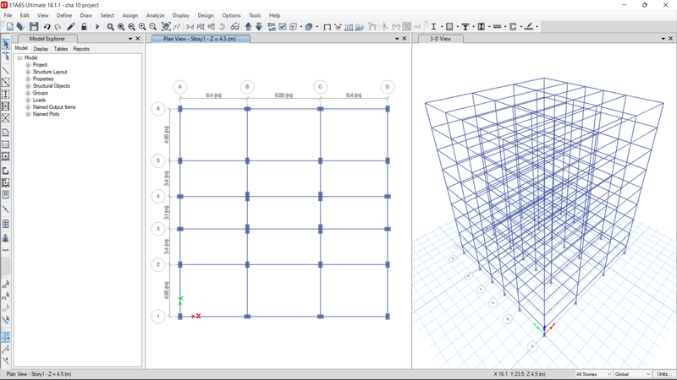The image size is (677, 380).
Task: Expand the Loads tree node
Action: click(28, 100)
